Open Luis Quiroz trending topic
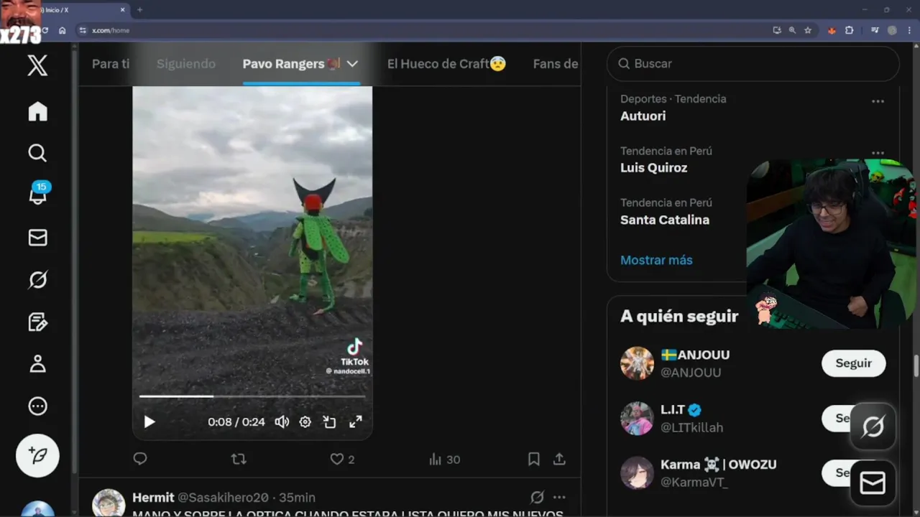The width and height of the screenshot is (920, 517). (x=653, y=167)
